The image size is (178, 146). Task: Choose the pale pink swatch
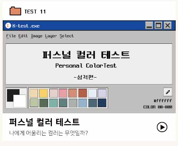[x=53, y=93]
